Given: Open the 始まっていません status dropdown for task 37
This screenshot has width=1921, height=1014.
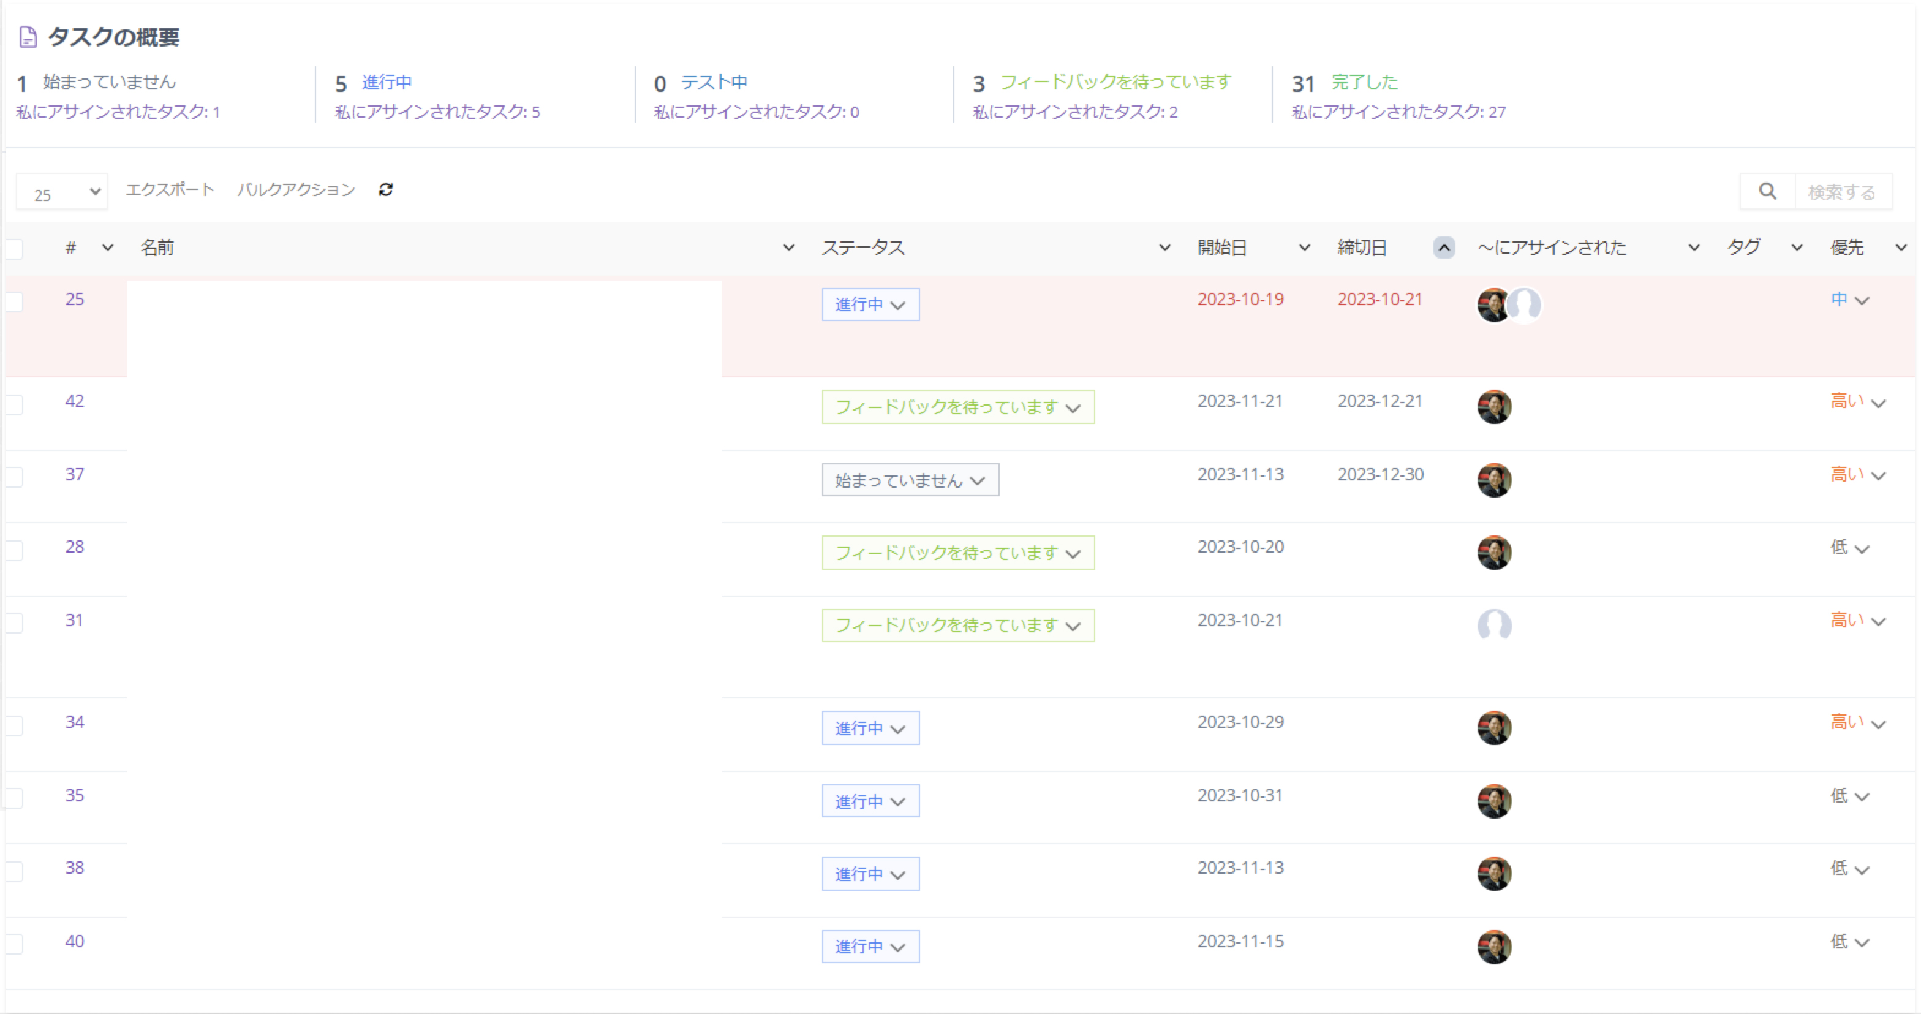Looking at the screenshot, I should [x=910, y=480].
